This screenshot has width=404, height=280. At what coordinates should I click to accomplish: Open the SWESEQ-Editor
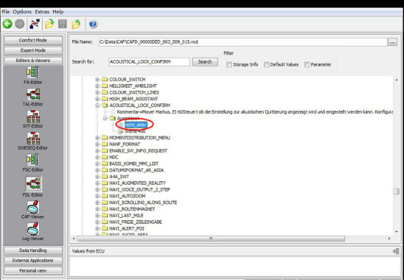click(32, 141)
